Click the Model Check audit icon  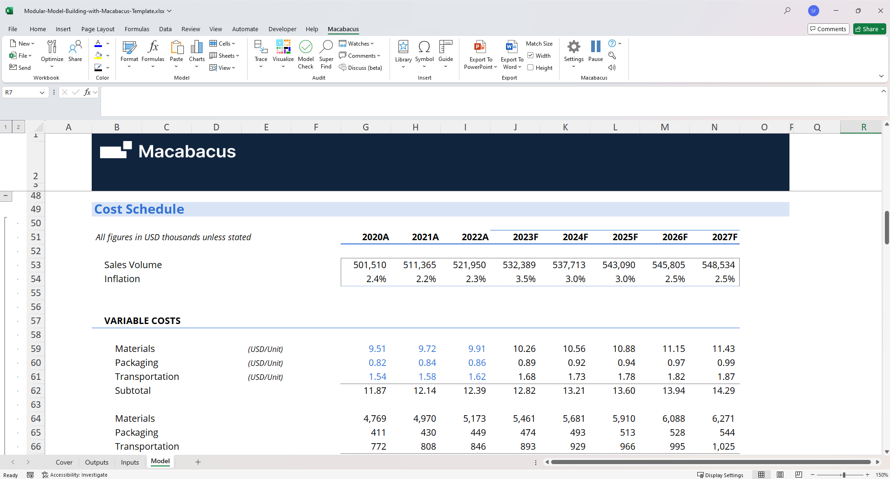[305, 47]
